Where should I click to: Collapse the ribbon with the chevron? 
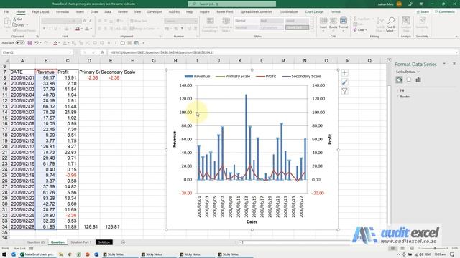tap(456, 37)
